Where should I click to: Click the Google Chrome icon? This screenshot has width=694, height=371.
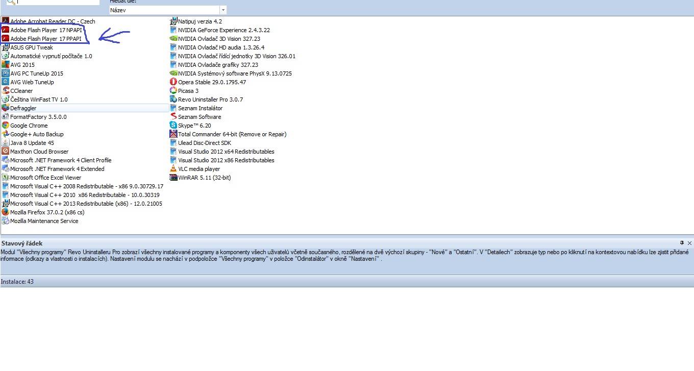click(x=6, y=126)
